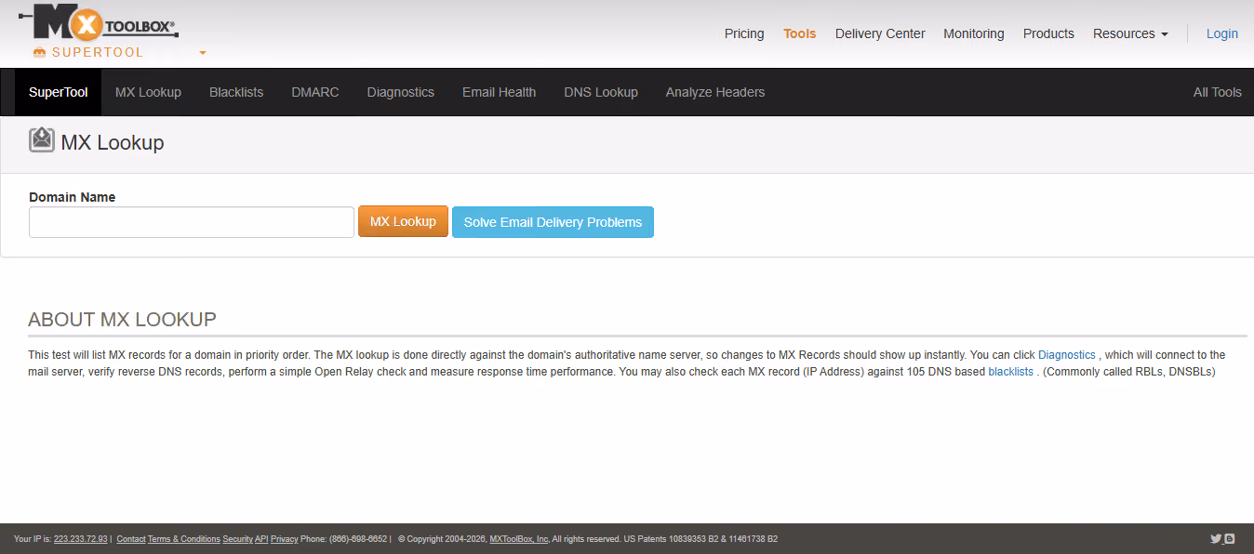Click the MxToolbox logo
The image size is (1254, 554).
pos(98,22)
